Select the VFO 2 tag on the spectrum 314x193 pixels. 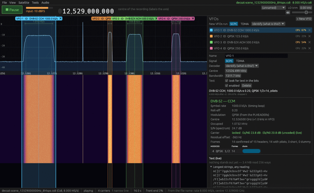pos(101,18)
